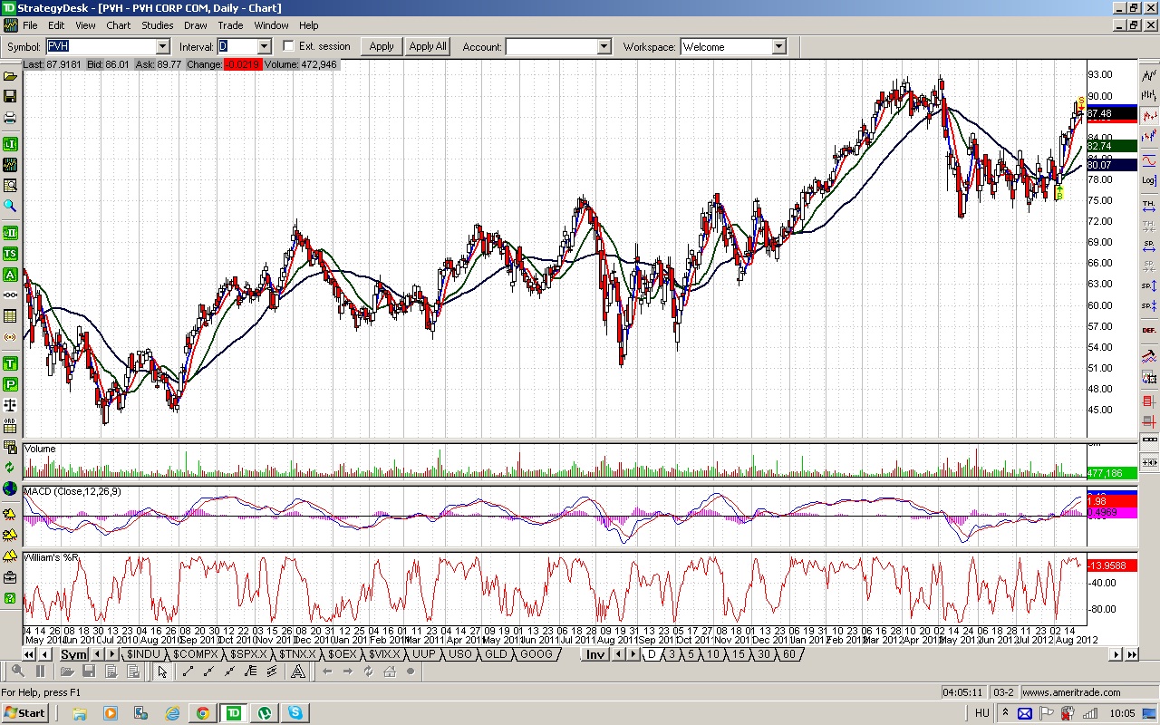Open the Studies menu
1160x725 pixels.
[158, 25]
